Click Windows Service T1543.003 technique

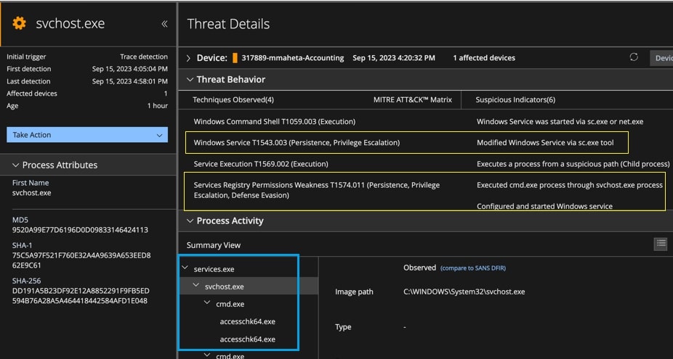pos(297,143)
